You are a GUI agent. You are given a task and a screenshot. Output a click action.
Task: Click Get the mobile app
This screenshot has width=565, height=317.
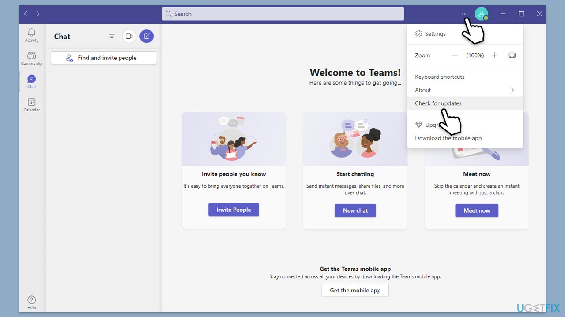(x=355, y=290)
